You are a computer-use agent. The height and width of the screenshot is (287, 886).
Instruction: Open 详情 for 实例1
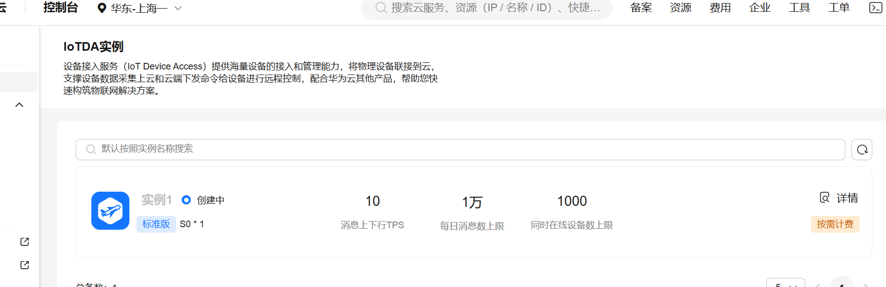(847, 198)
